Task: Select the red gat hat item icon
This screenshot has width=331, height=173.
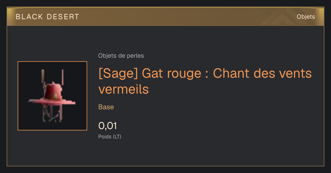Action: (x=52, y=96)
